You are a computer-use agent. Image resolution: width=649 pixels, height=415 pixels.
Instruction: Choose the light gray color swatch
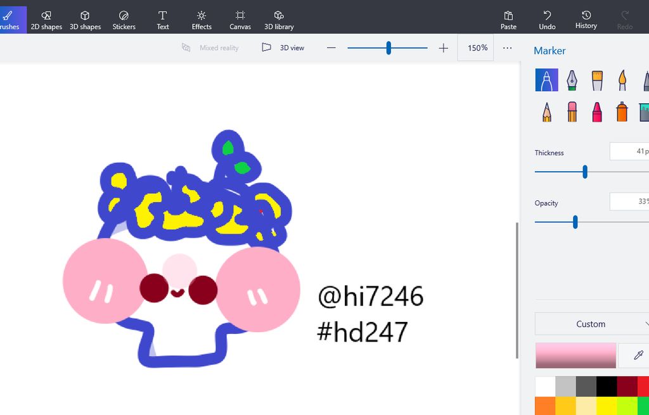coord(566,386)
